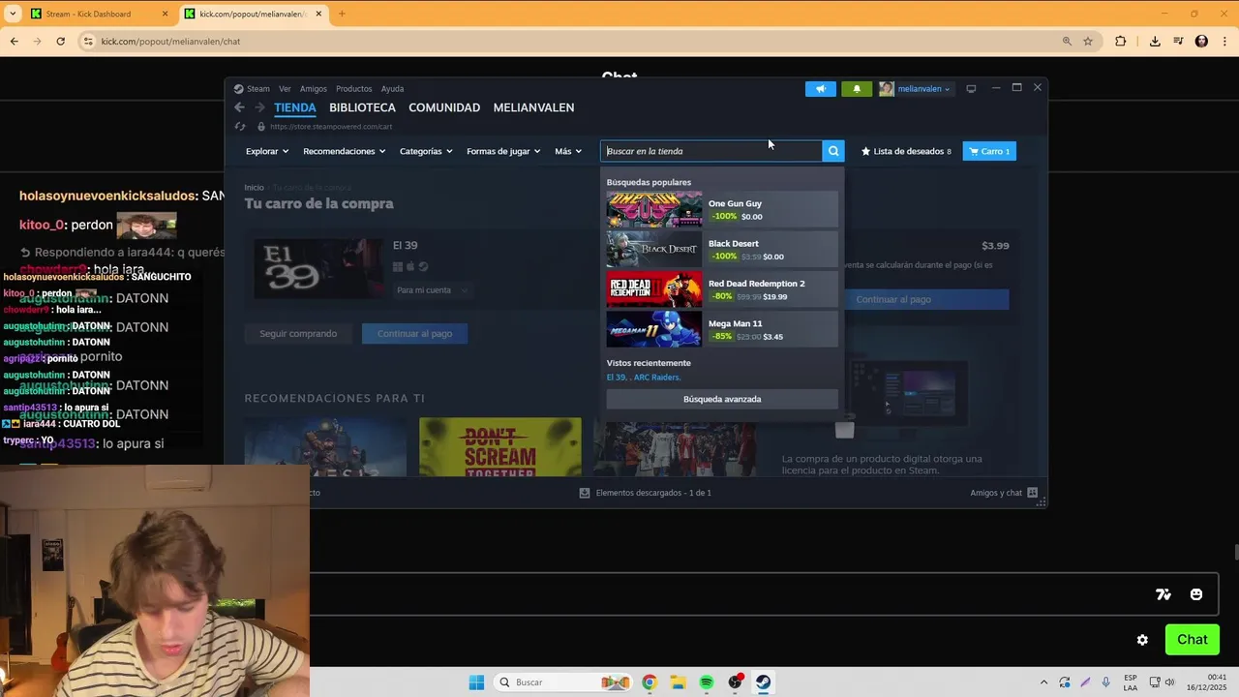This screenshot has width=1239, height=697.
Task: Reload the Steam store page
Action: tap(240, 127)
